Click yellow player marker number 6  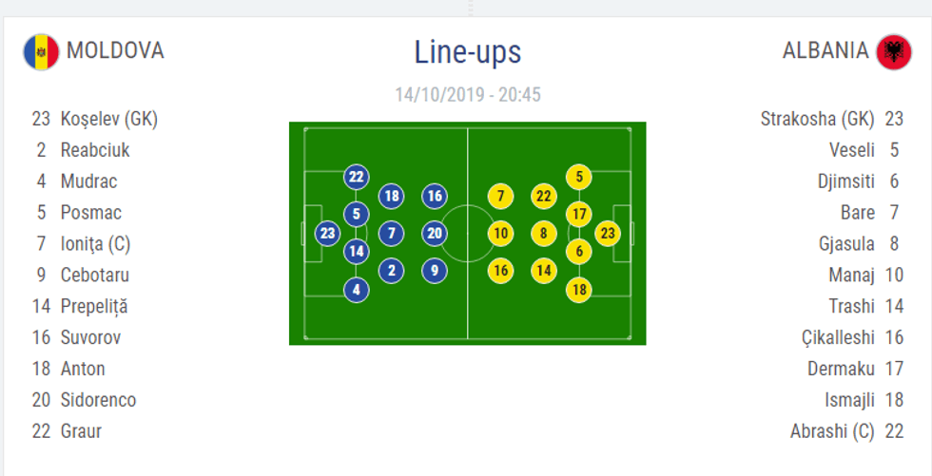579,252
